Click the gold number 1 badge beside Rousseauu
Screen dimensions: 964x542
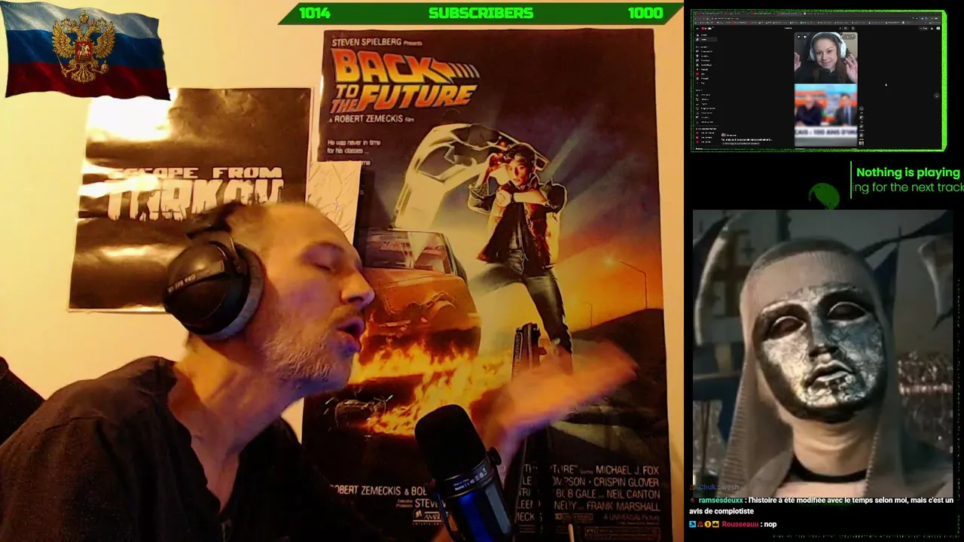coord(707,524)
